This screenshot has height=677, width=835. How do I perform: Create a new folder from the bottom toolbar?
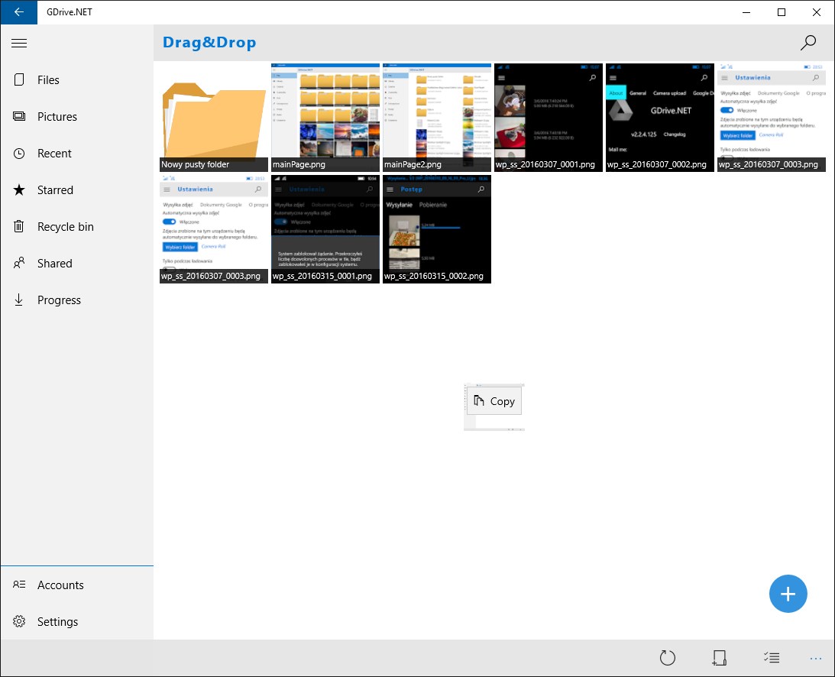click(719, 657)
